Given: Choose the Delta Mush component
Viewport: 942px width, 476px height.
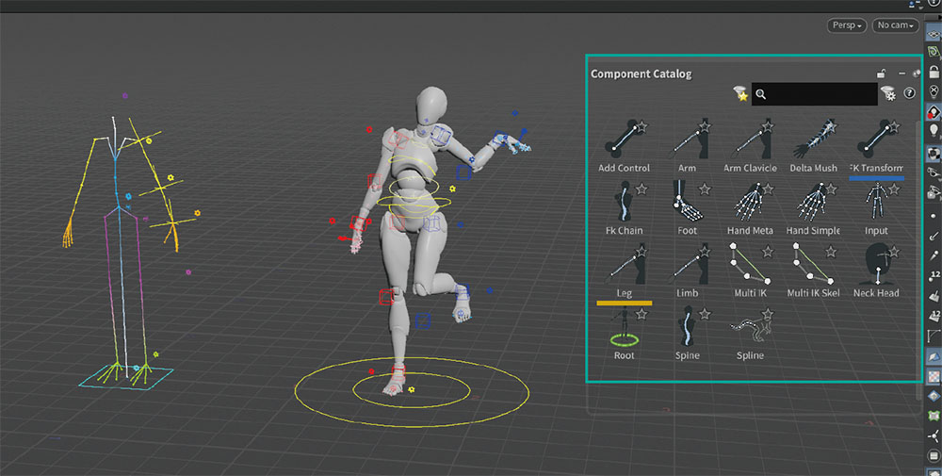Looking at the screenshot, I should point(813,142).
